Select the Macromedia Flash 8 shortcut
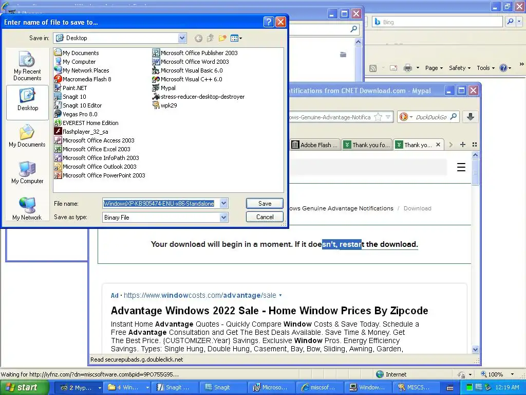This screenshot has width=526, height=395. coord(83,79)
